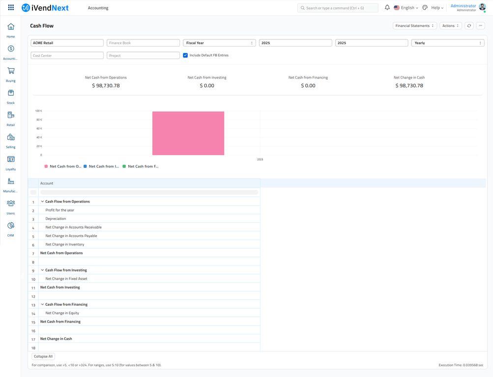Open the Help dropdown menu
The image size is (493, 377).
click(437, 8)
